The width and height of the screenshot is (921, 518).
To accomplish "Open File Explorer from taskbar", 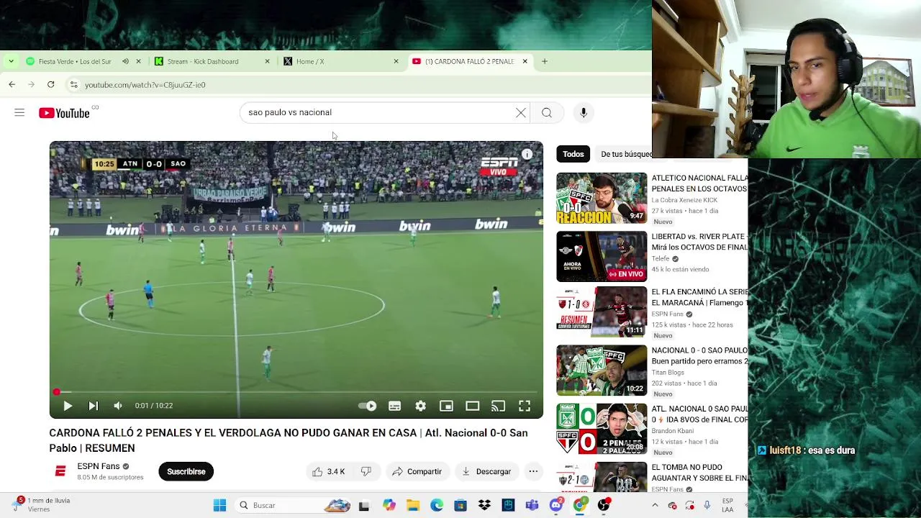I will coord(413,505).
